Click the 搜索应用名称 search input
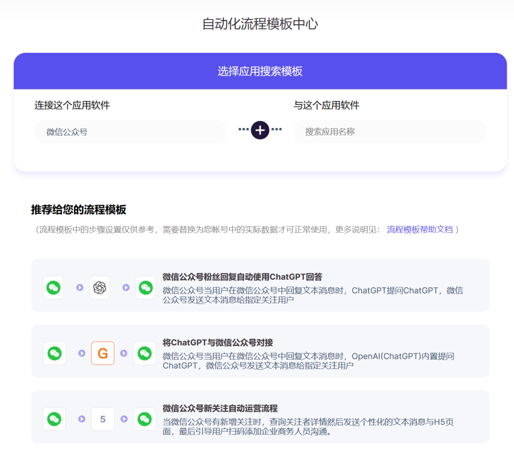The width and height of the screenshot is (514, 451). 389,131
